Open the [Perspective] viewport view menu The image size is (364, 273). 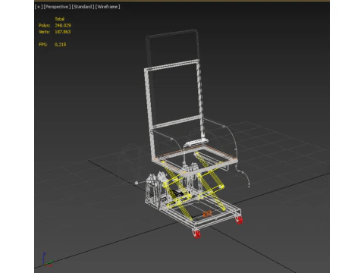coord(57,7)
